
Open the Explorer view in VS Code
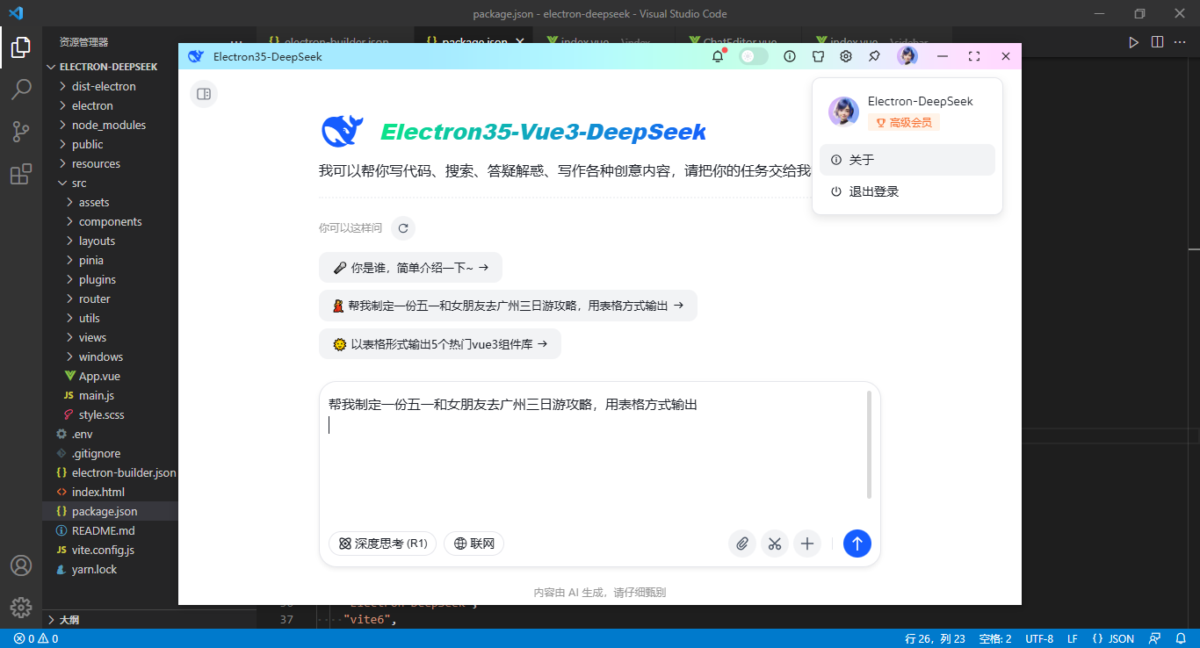click(x=21, y=47)
